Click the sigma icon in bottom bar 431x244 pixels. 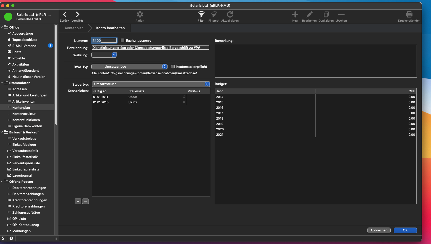coord(3,238)
